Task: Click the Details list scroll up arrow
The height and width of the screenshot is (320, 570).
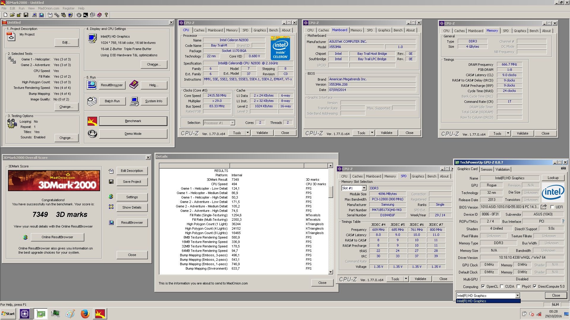Action: pyautogui.click(x=330, y=166)
